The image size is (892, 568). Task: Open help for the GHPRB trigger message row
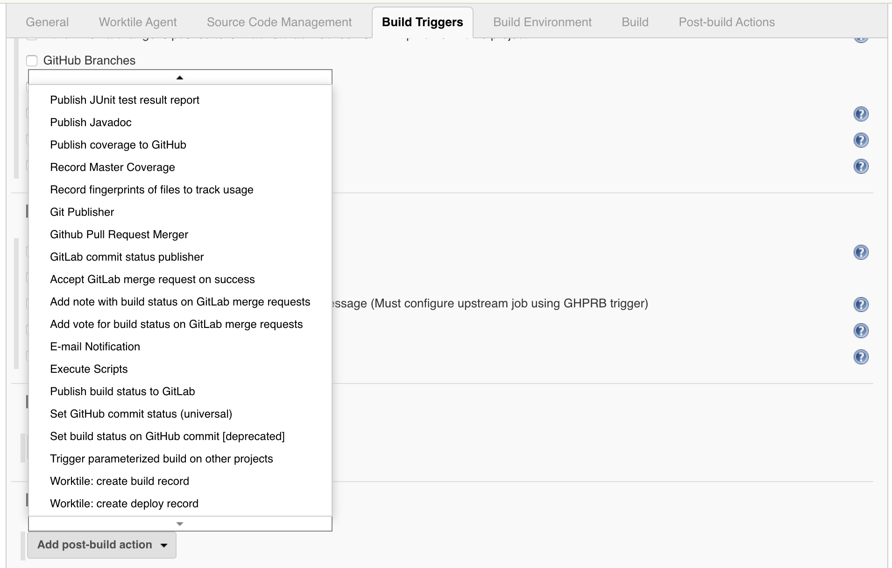click(x=860, y=305)
